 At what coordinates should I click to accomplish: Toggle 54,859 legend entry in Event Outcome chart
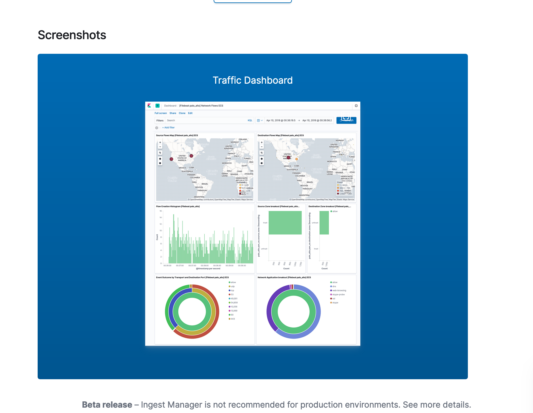[233, 303]
